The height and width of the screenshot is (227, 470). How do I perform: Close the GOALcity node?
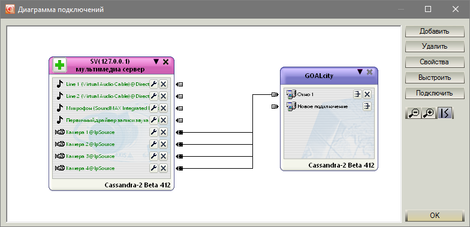coord(369,72)
